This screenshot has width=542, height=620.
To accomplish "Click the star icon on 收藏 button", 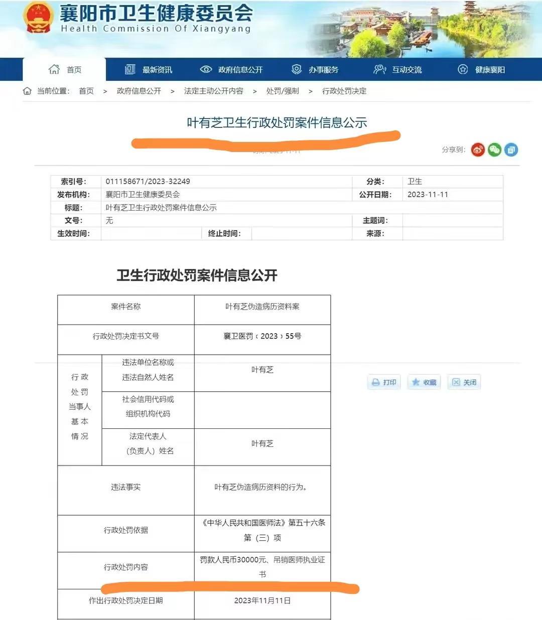I will [415, 382].
